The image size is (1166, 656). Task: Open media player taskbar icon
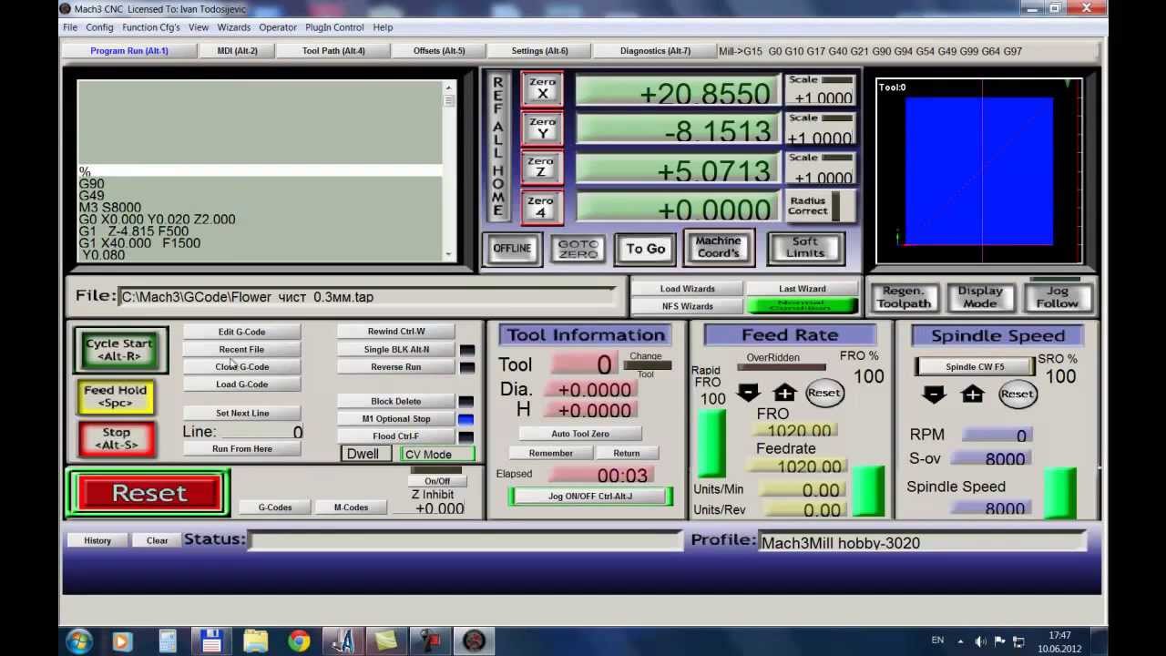(121, 641)
